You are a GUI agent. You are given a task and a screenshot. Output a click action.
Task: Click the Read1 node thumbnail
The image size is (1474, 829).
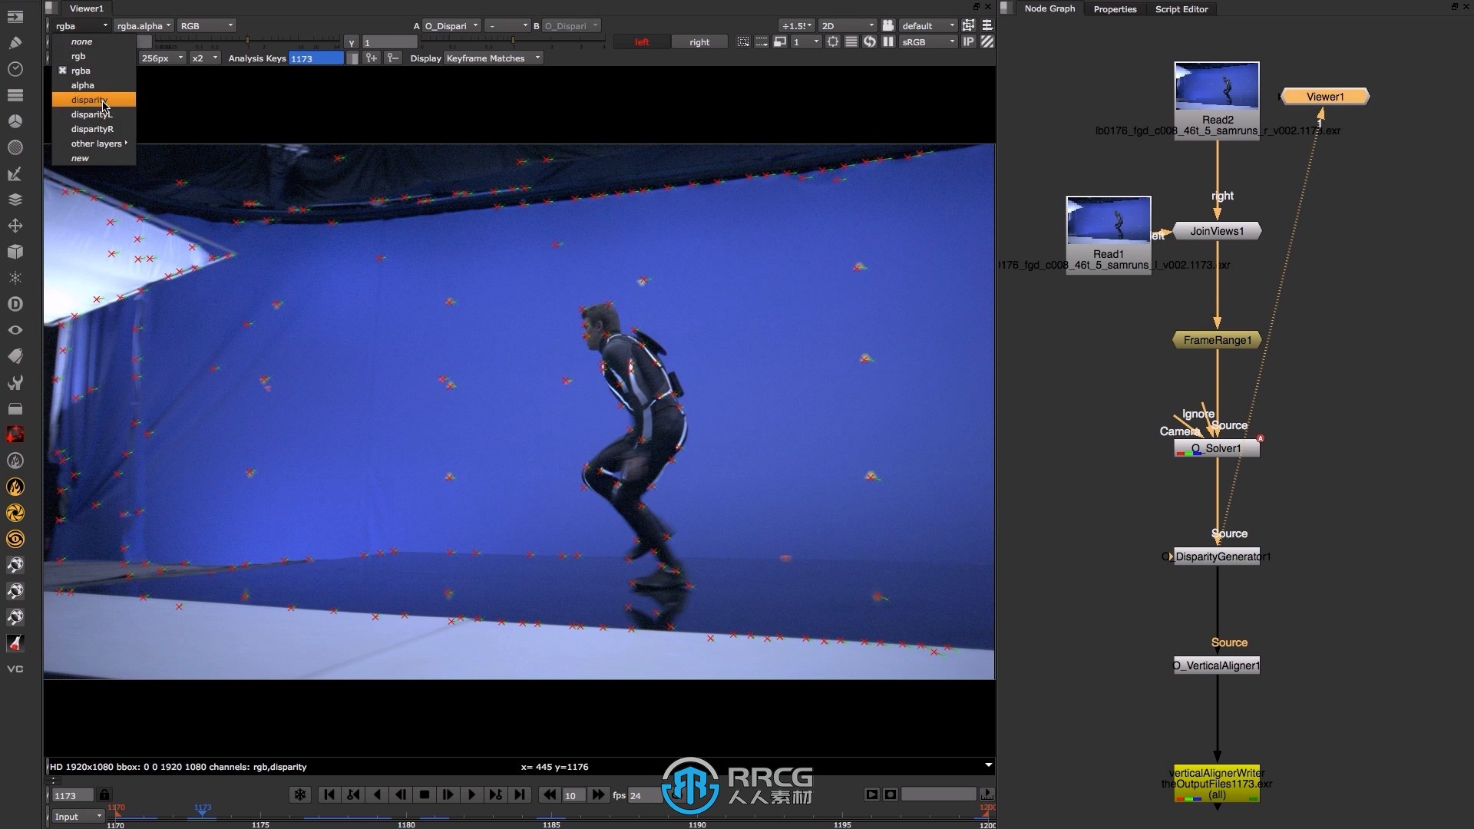[x=1109, y=221]
